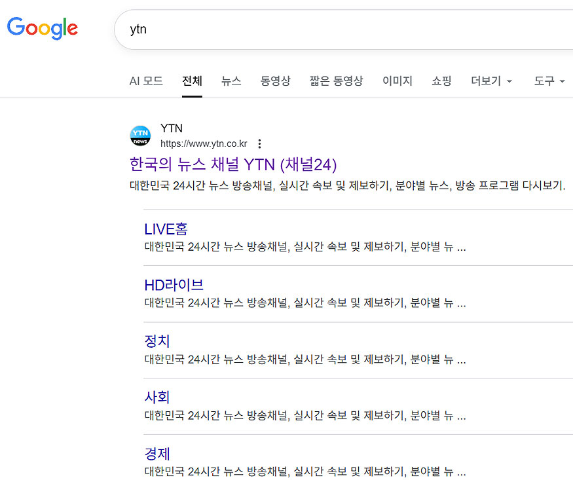
Task: Select the 짧은 동영상 tab
Action: click(x=337, y=81)
